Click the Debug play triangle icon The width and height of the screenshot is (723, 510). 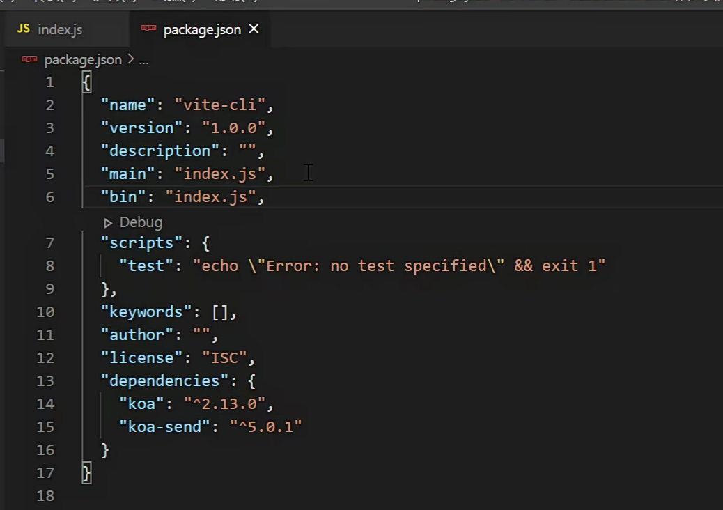point(108,223)
